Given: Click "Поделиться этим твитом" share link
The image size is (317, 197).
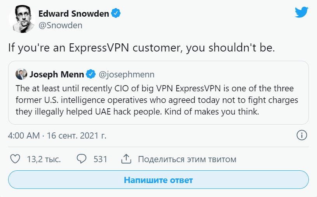Looking at the screenshot, I should (x=187, y=159).
